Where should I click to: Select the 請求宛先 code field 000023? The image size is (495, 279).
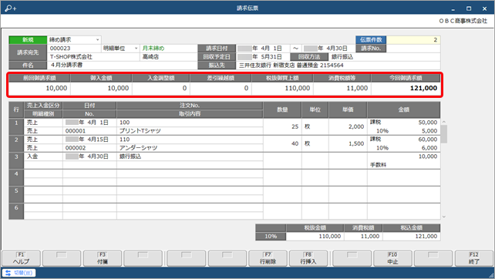point(75,49)
